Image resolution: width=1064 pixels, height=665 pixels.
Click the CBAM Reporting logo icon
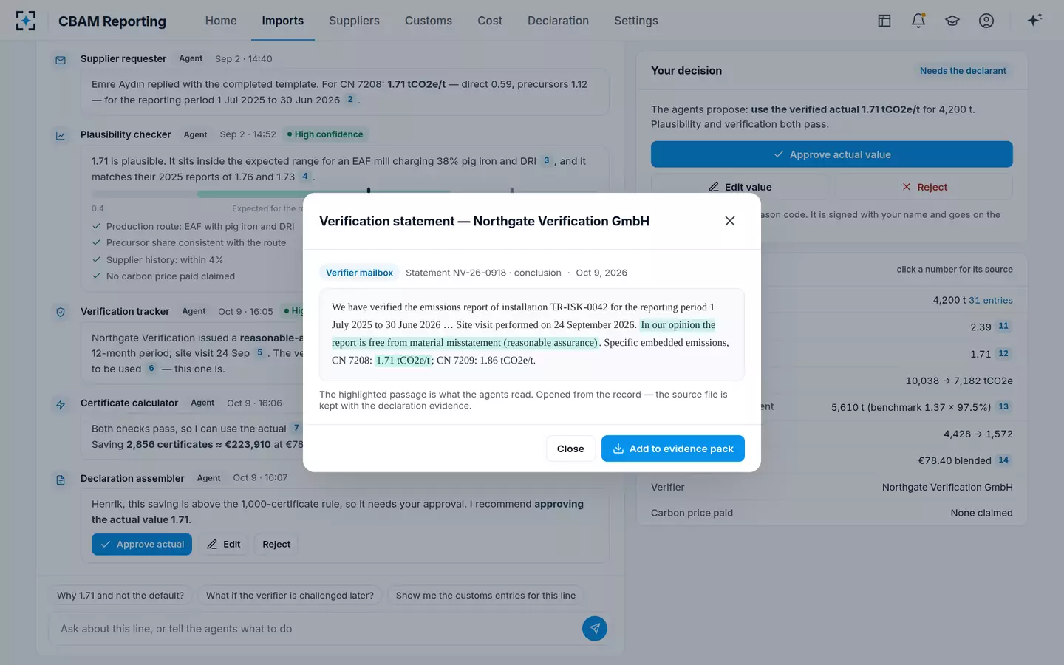(x=26, y=21)
